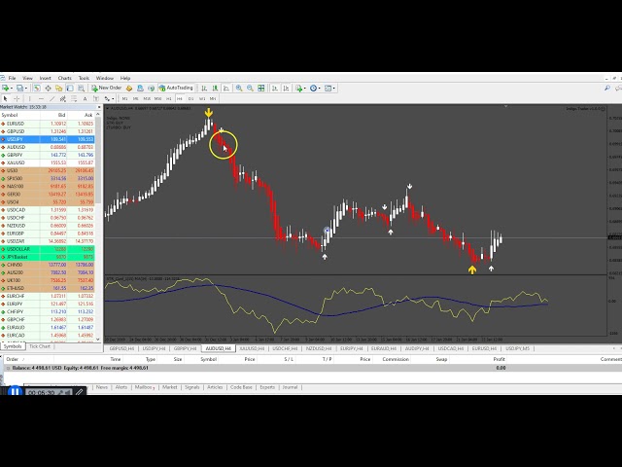Select the cursor arrow tool

click(6, 98)
